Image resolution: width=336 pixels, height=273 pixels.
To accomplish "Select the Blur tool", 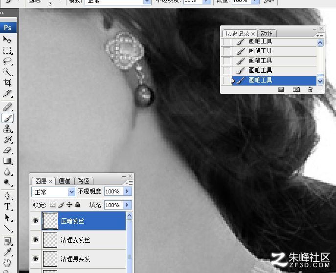I will (7, 171).
